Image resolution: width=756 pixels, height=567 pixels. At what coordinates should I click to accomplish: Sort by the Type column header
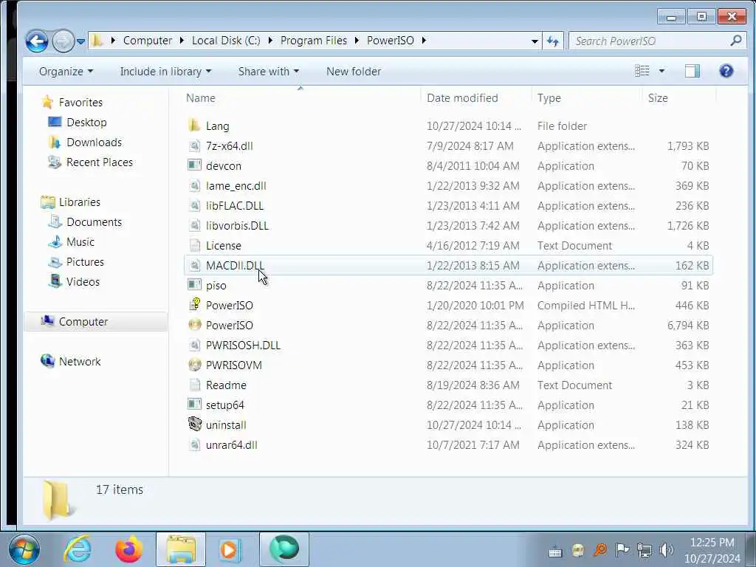click(x=549, y=98)
